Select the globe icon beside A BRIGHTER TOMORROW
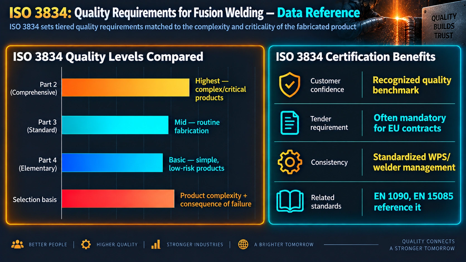 tap(243, 244)
